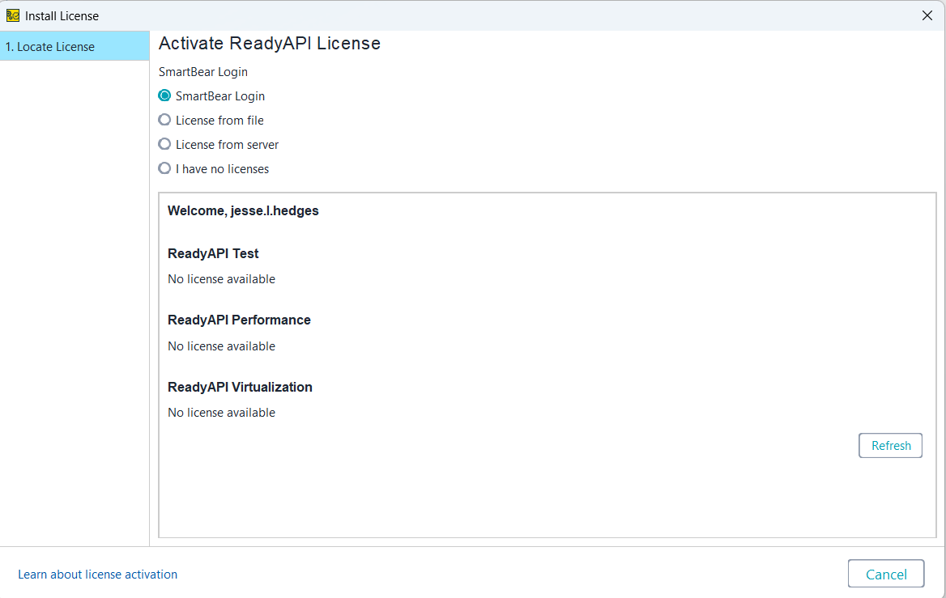Close the Install License dialog
946x598 pixels.
click(927, 15)
